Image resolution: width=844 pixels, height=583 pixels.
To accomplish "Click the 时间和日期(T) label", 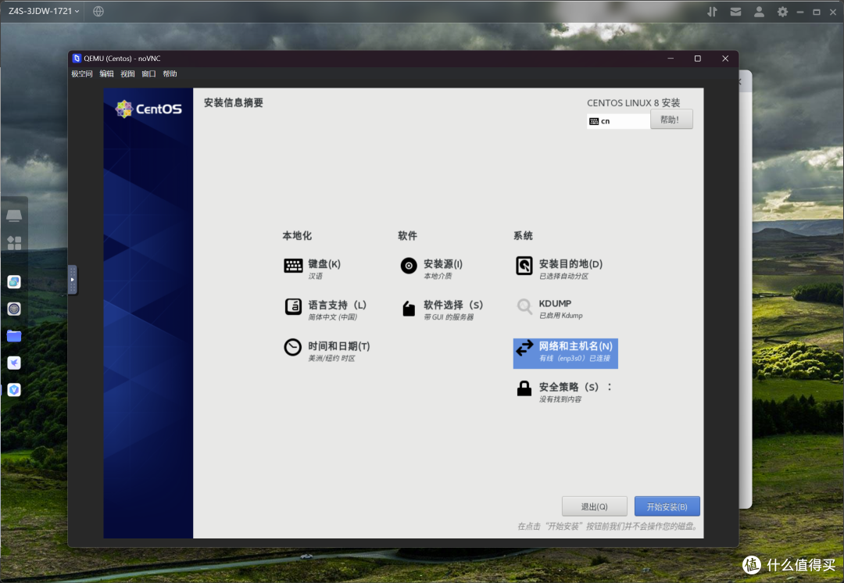I will coord(339,346).
